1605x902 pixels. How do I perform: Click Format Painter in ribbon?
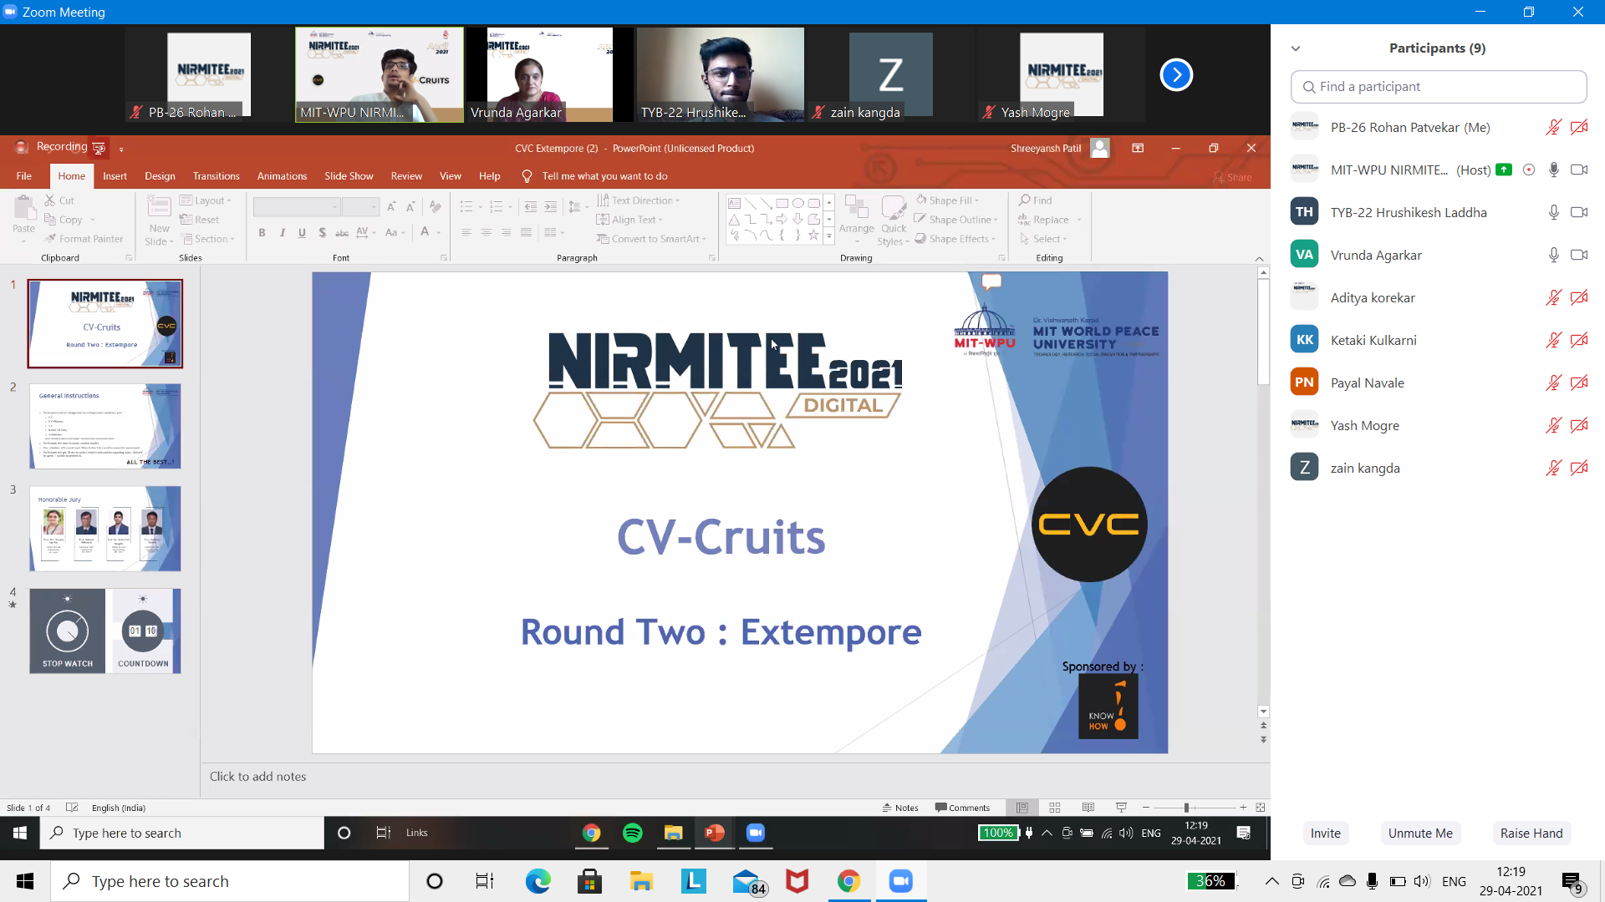pos(84,239)
